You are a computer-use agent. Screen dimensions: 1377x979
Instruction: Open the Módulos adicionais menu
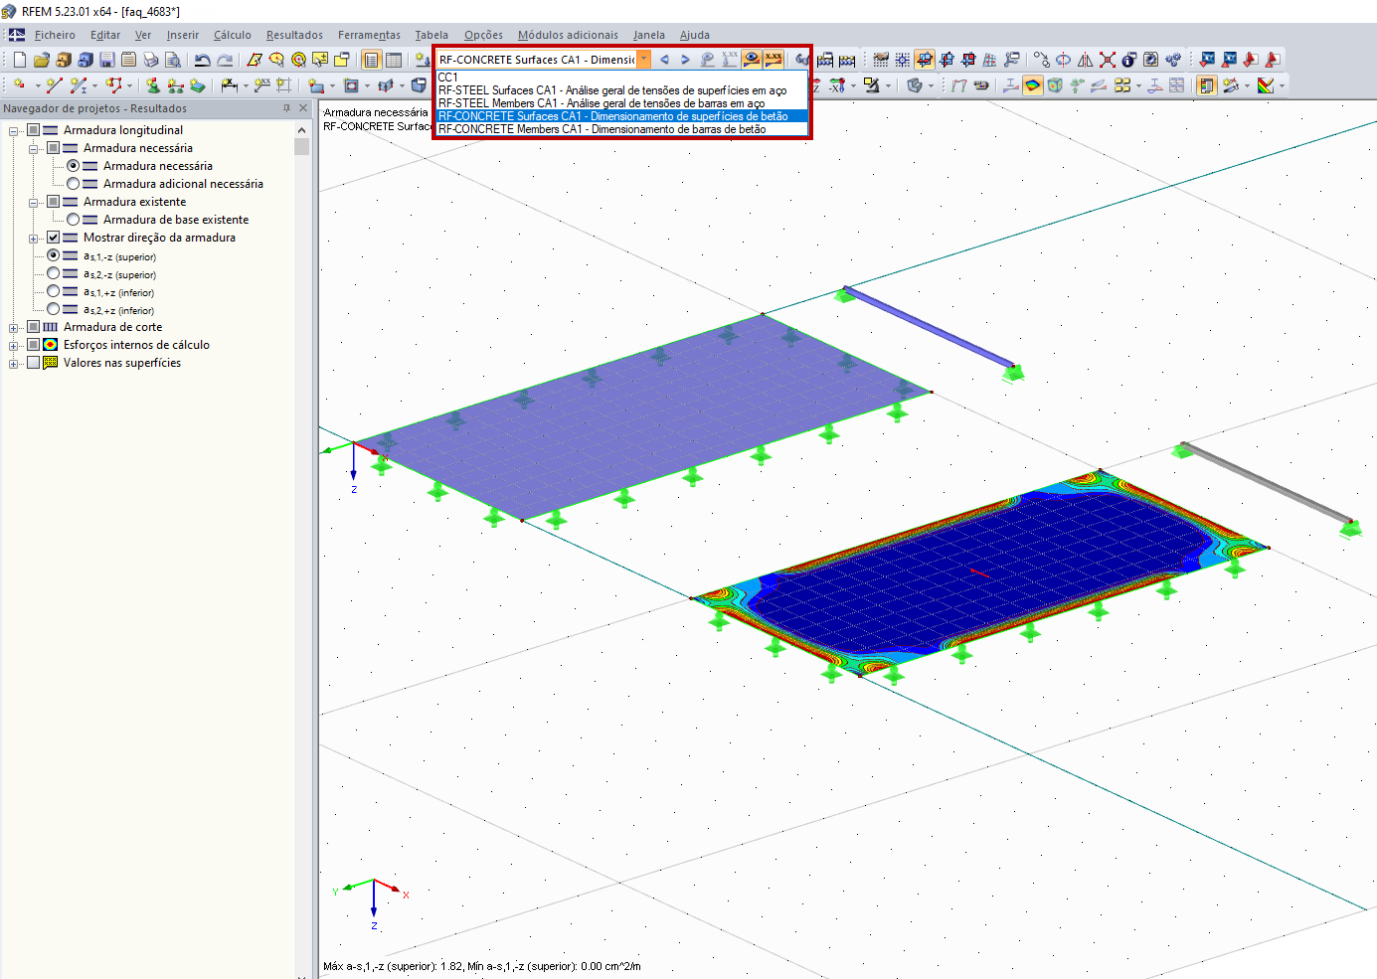tap(568, 35)
